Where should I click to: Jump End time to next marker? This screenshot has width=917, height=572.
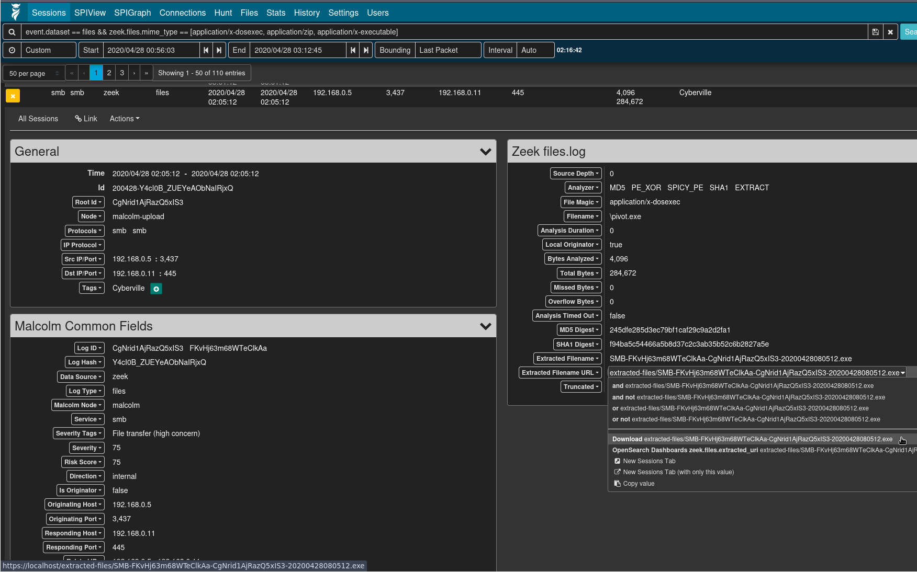366,50
